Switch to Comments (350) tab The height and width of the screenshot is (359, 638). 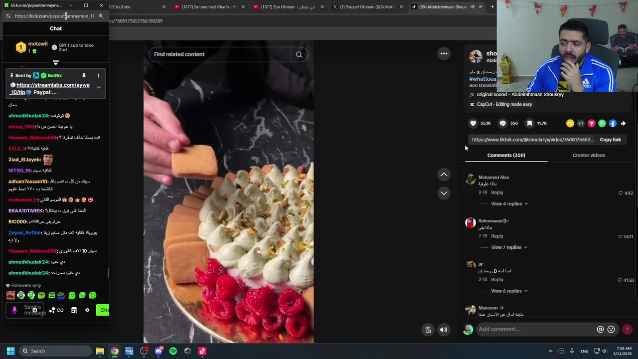tap(506, 155)
